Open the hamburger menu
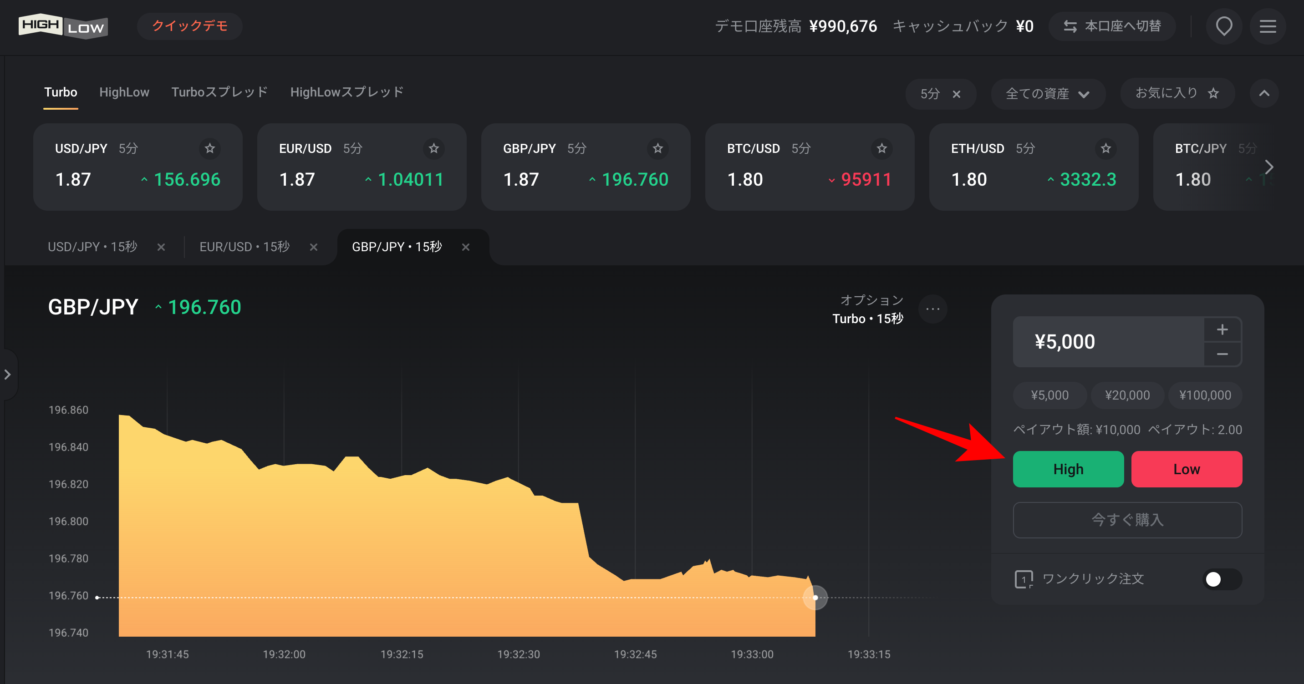Image resolution: width=1304 pixels, height=684 pixels. (x=1268, y=26)
